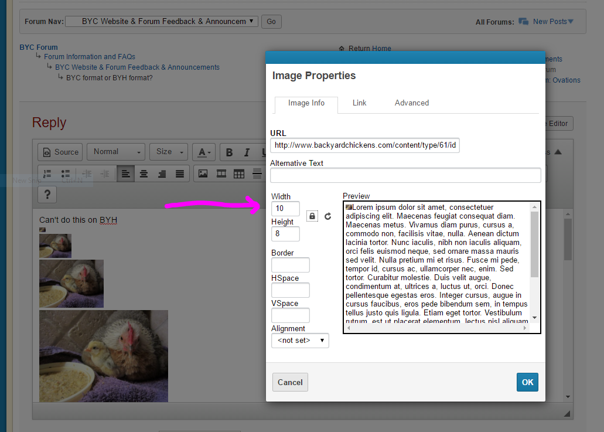Click the reset size circular arrow icon
604x432 pixels.
pos(327,216)
